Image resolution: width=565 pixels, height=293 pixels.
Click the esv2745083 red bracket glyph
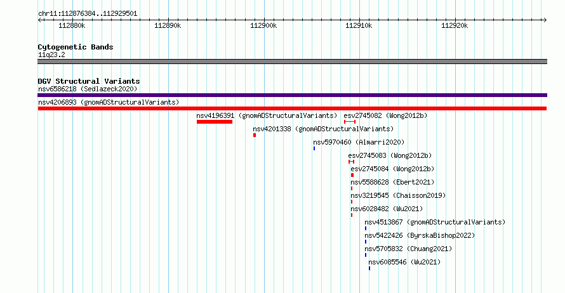(351, 162)
